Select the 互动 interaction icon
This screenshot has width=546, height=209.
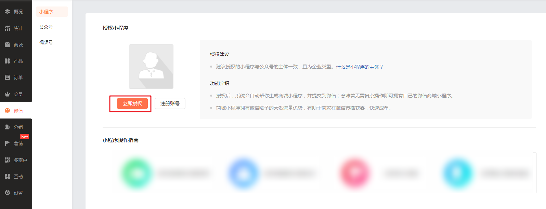7,177
